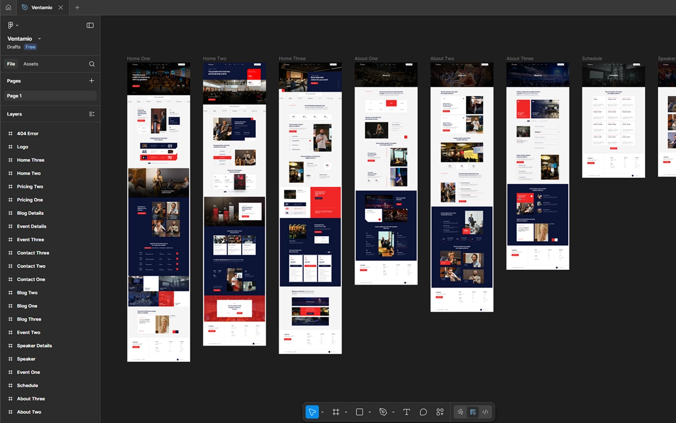Close the Ventamio file tab

tap(61, 8)
